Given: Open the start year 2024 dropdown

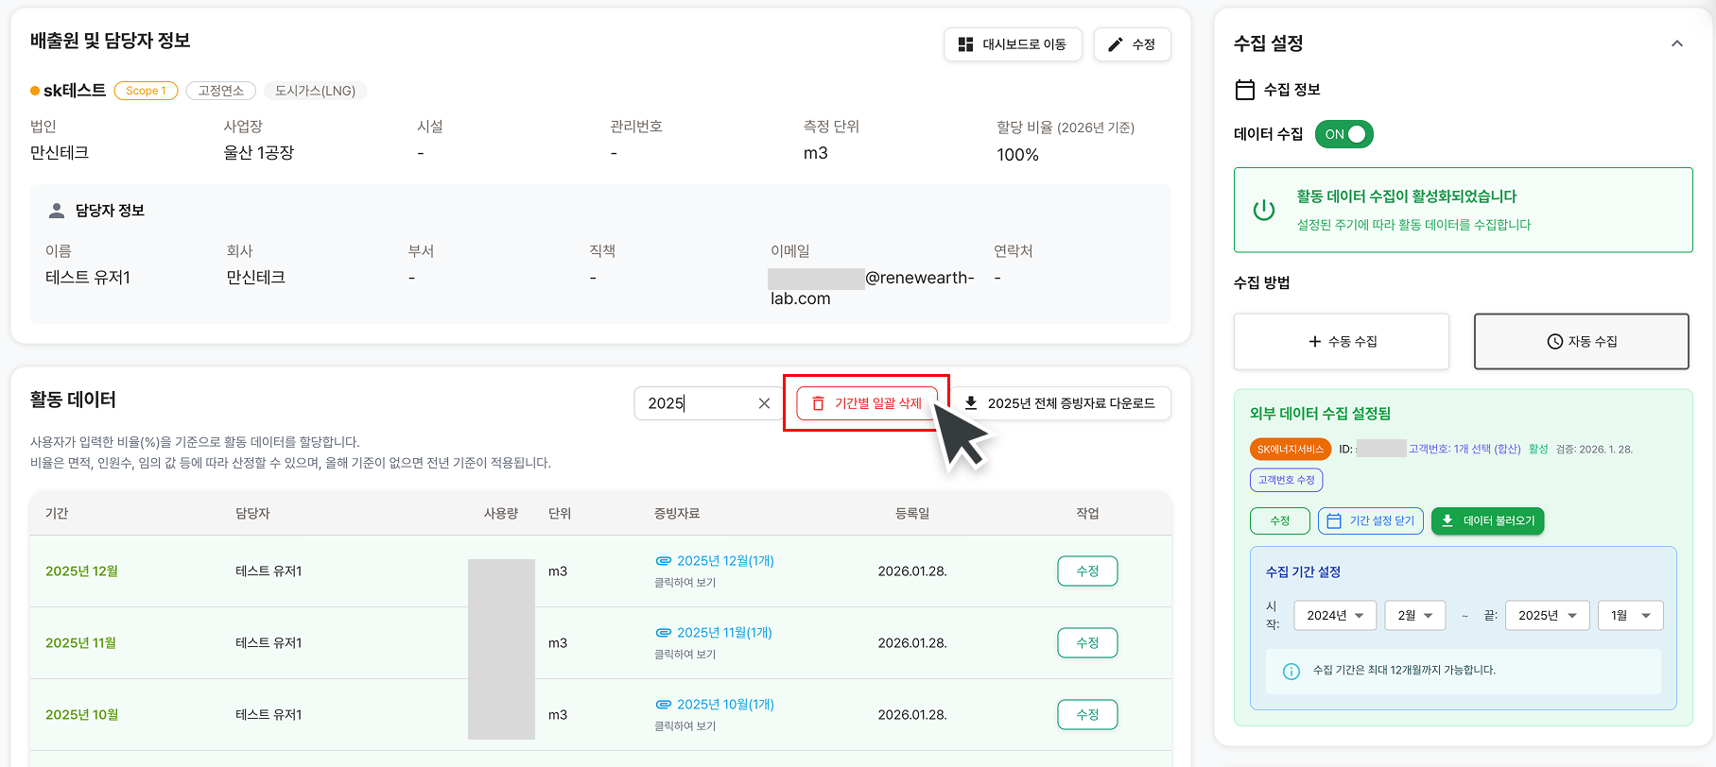Looking at the screenshot, I should pos(1334,615).
